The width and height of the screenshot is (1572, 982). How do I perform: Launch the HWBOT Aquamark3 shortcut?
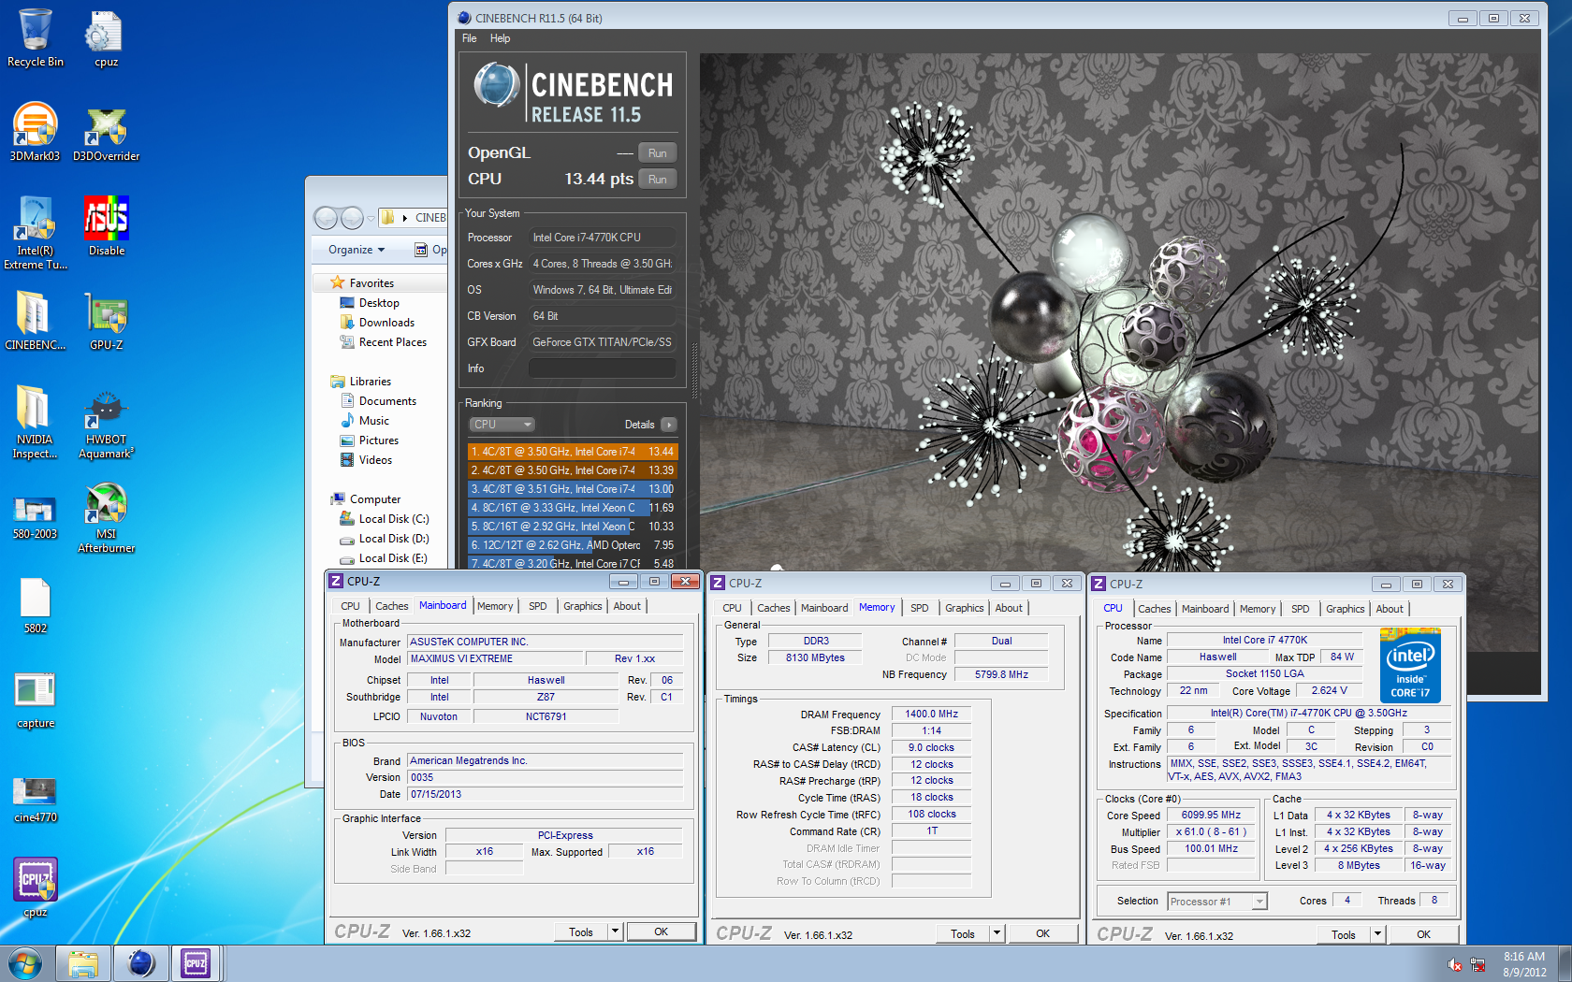pyautogui.click(x=106, y=422)
